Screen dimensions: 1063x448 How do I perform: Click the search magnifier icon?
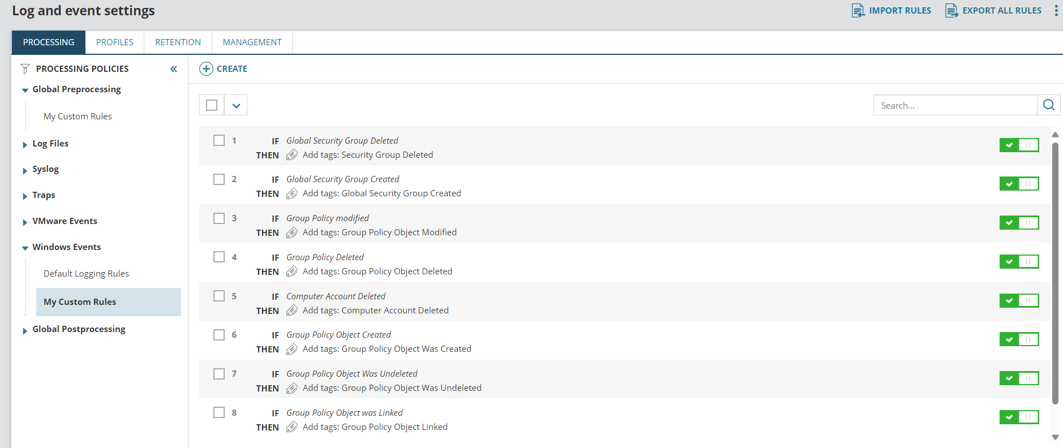(x=1049, y=105)
